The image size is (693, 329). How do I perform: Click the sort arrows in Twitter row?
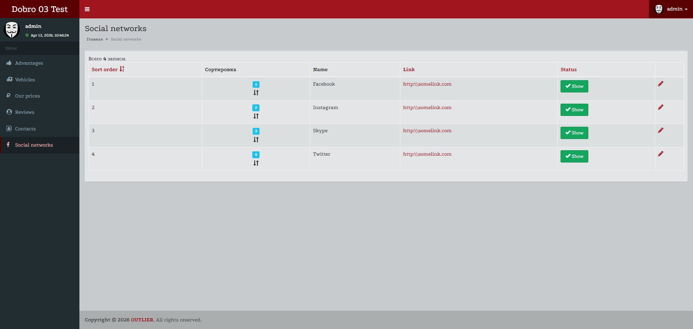tap(256, 163)
